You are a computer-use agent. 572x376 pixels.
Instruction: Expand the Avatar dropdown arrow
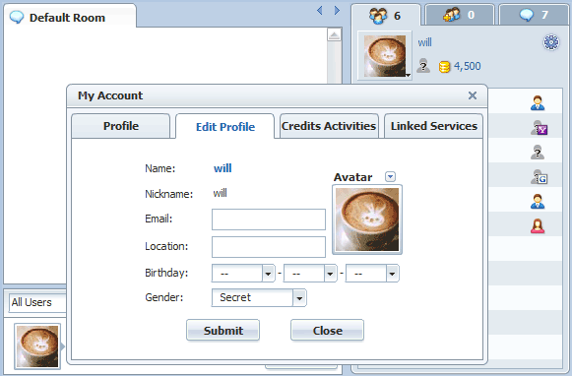click(x=390, y=177)
